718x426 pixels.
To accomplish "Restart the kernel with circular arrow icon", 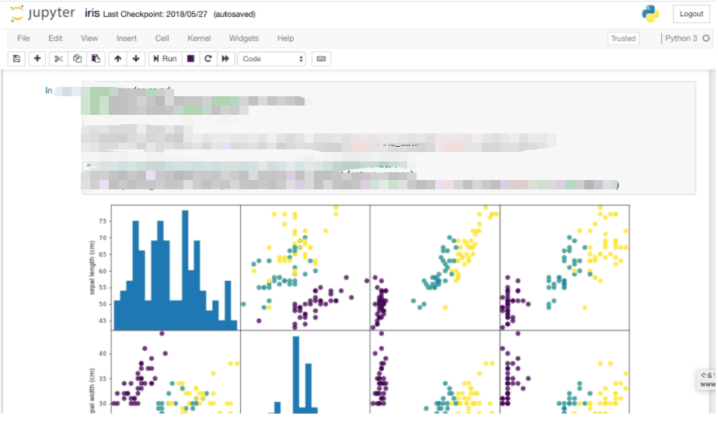I will [x=207, y=59].
